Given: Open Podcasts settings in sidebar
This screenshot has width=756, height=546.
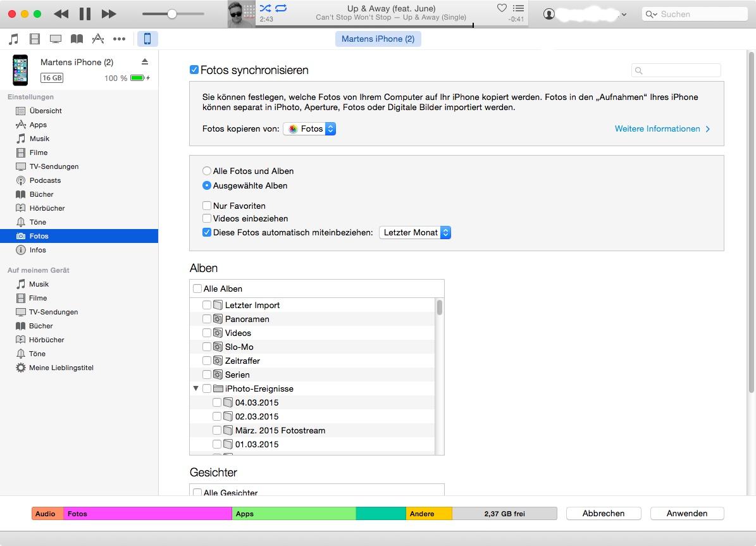Looking at the screenshot, I should 46,180.
